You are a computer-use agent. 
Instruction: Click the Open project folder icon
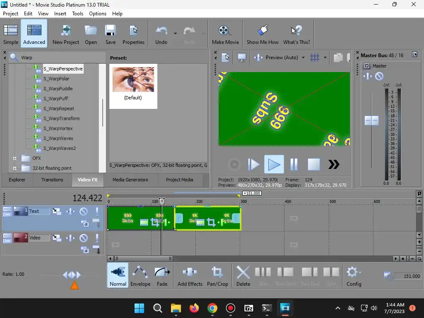(x=91, y=34)
